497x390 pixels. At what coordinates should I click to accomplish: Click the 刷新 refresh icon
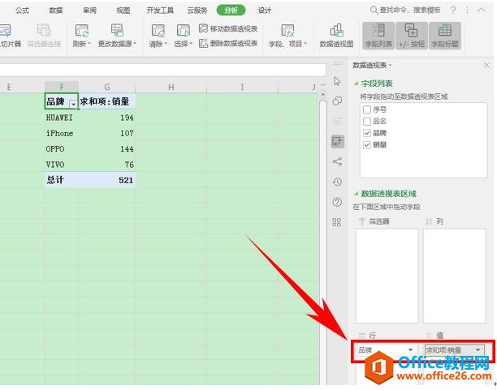click(82, 30)
